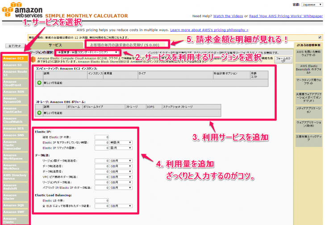Open Learn more about AWS's pricing philosophy link
This screenshot has width=325, height=225.
point(209,30)
